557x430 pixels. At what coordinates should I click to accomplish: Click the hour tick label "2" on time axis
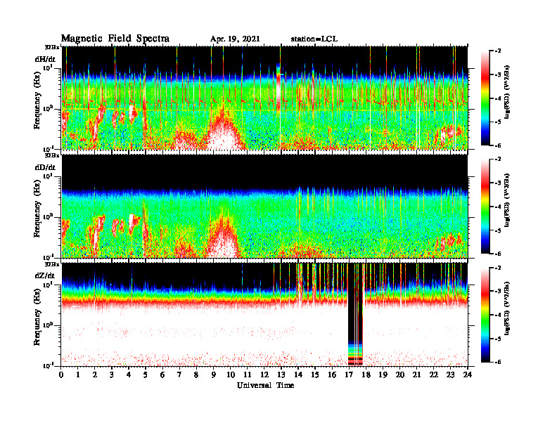coord(95,375)
